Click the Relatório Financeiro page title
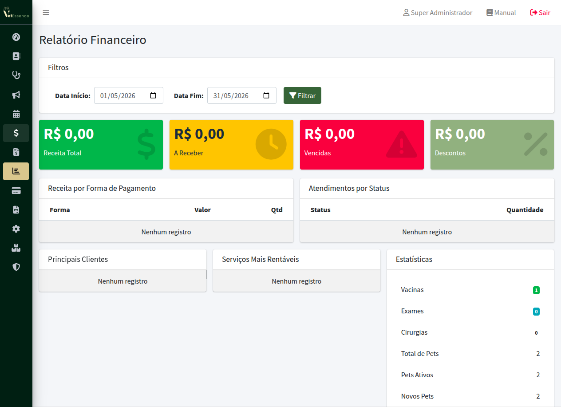Image resolution: width=561 pixels, height=407 pixels. (93, 40)
